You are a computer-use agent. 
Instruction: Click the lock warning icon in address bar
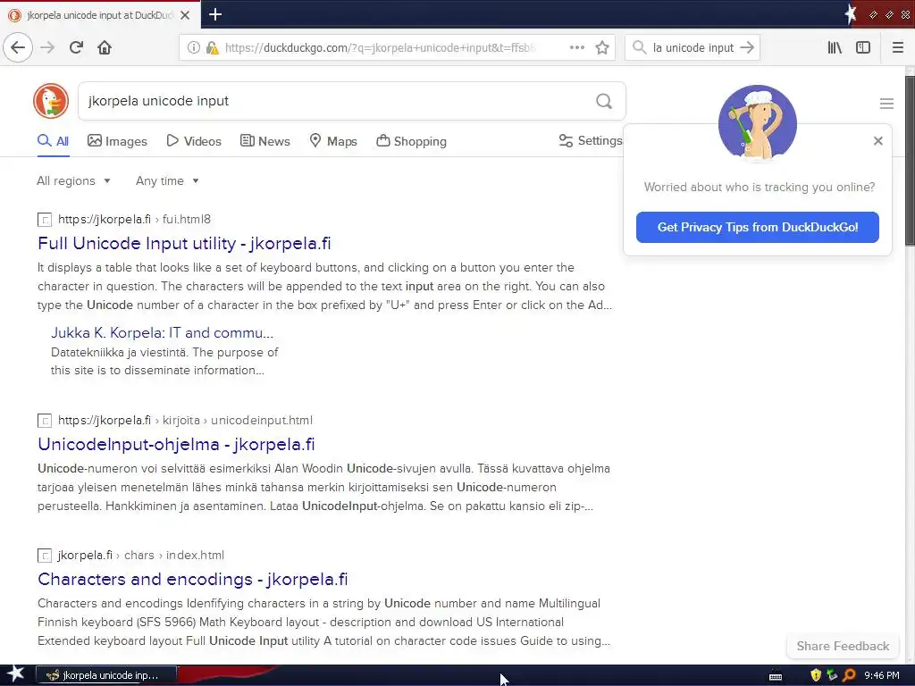(213, 48)
